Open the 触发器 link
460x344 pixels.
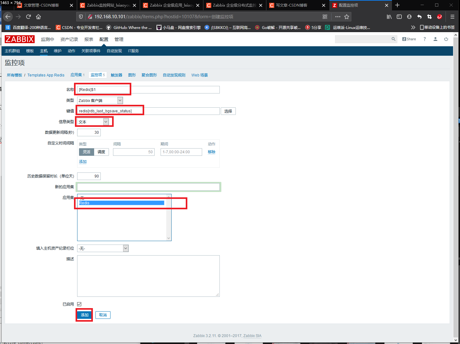tap(116, 75)
